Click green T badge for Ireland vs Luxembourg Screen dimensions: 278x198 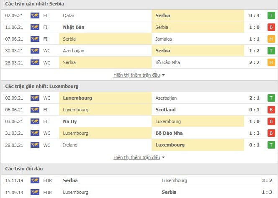[x=271, y=145]
